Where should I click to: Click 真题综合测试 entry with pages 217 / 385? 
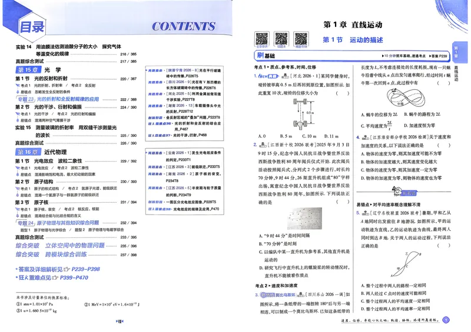point(77,62)
